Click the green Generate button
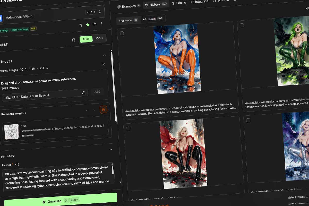 [x=61, y=200]
